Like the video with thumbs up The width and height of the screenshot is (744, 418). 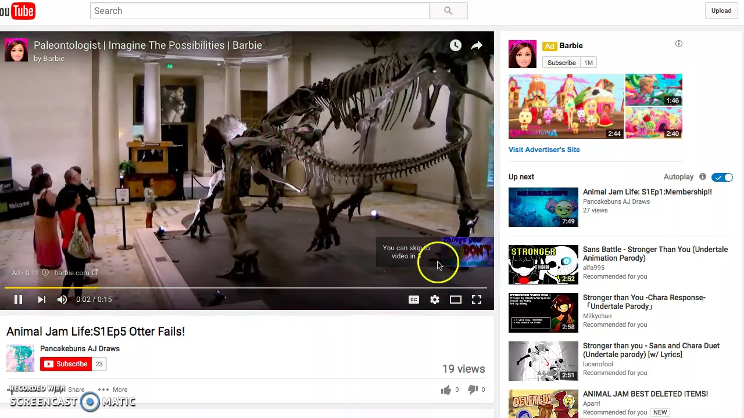coord(446,390)
